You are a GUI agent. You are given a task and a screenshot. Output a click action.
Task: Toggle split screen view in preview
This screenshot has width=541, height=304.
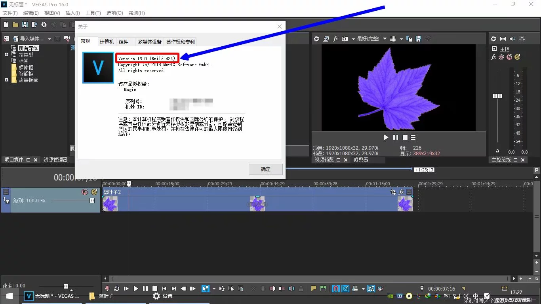[345, 39]
